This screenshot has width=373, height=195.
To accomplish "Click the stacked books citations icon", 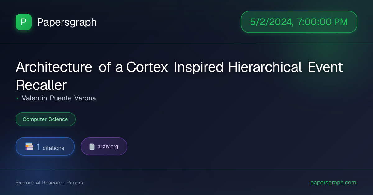I will click(29, 146).
